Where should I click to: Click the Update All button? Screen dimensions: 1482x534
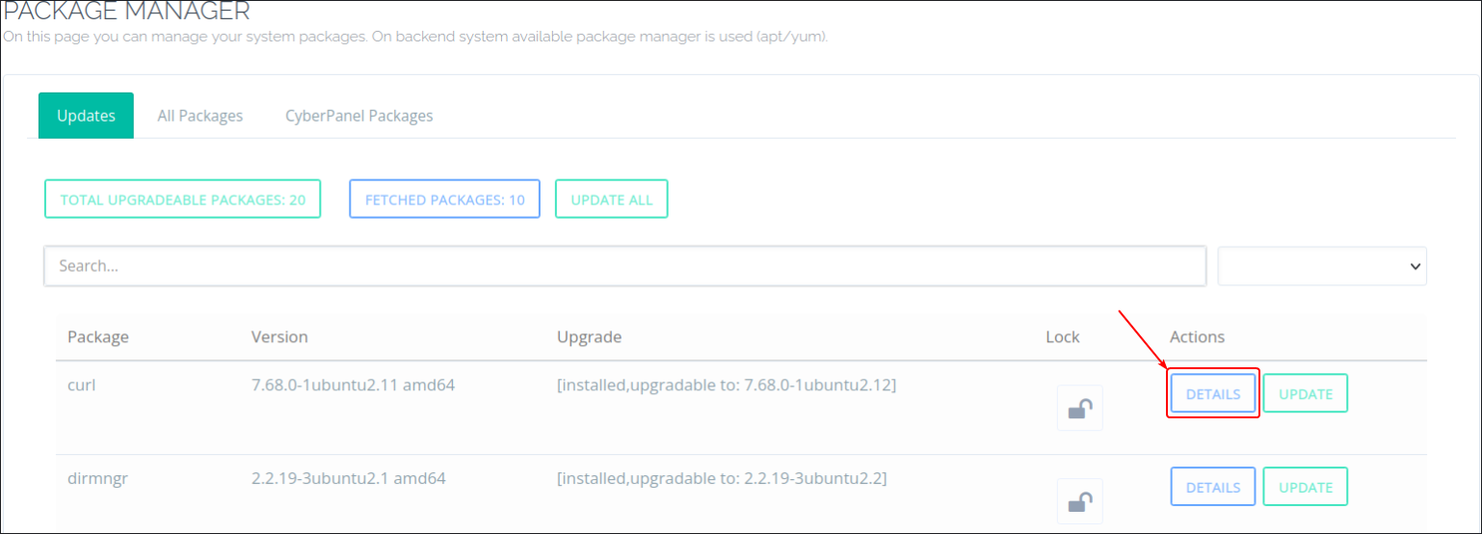(x=612, y=200)
